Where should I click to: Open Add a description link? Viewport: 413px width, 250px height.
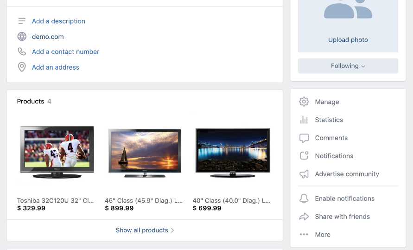point(58,21)
